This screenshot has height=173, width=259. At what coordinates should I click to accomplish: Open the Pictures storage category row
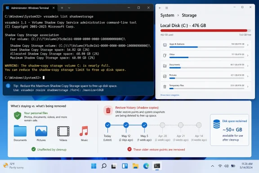pos(205,76)
